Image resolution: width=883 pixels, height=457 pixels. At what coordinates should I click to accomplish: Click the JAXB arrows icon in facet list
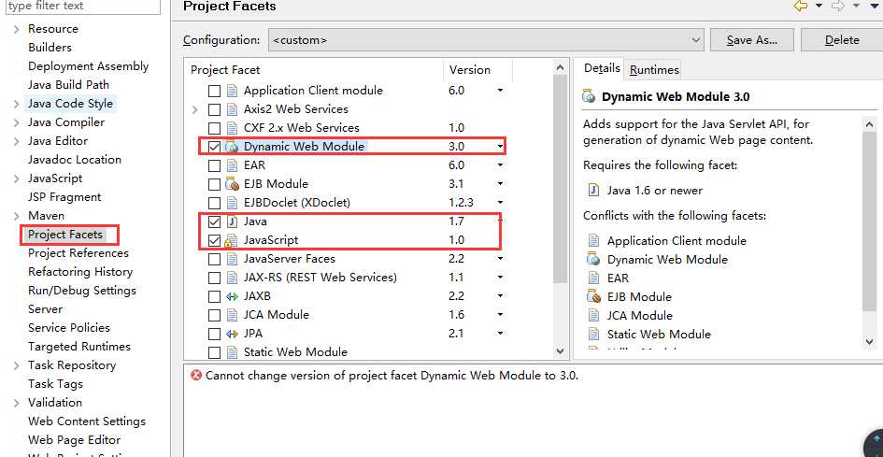(232, 296)
